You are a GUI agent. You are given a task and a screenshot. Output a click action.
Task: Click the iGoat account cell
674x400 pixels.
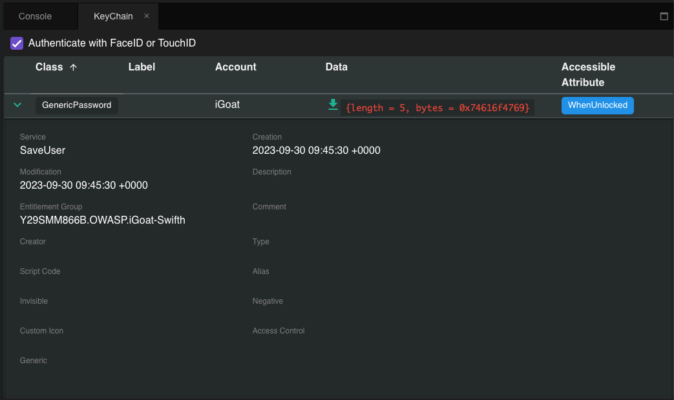pyautogui.click(x=227, y=105)
